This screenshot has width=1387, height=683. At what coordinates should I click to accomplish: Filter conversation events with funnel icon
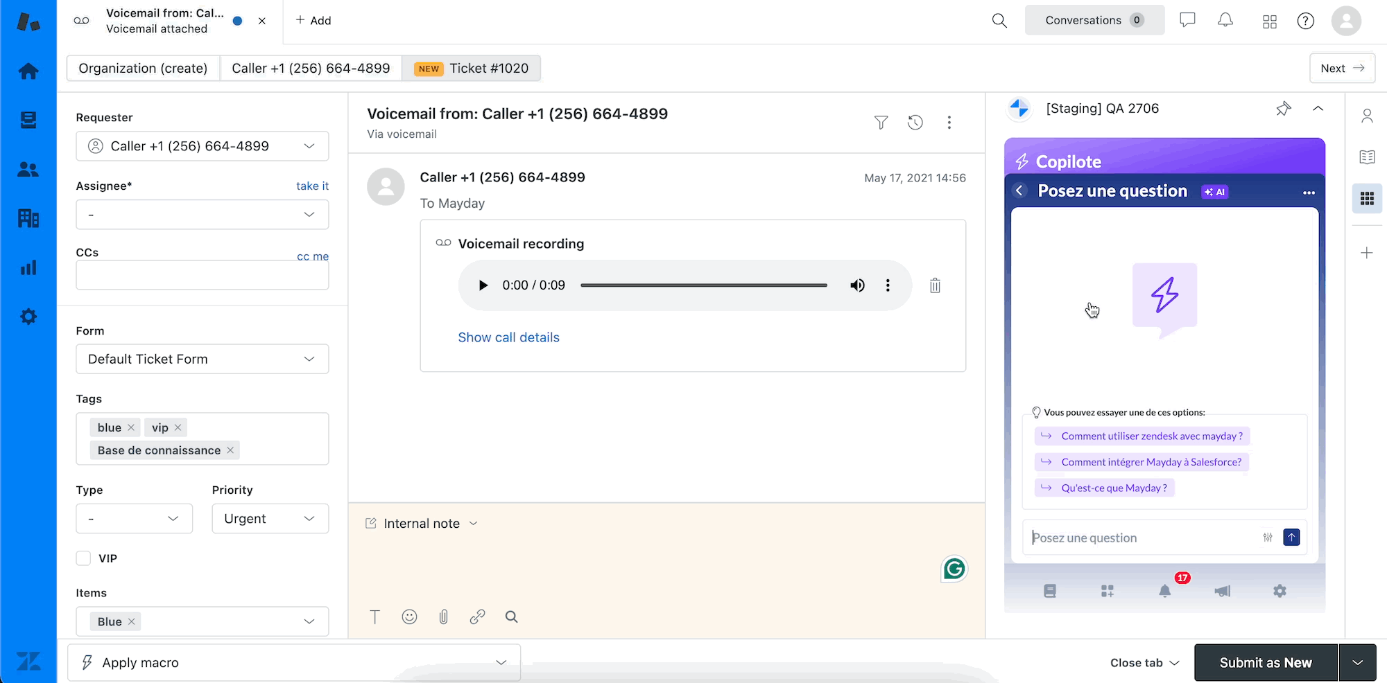(x=881, y=123)
